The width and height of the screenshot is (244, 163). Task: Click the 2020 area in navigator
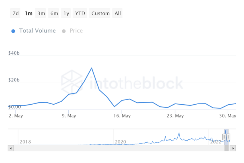pos(121,142)
